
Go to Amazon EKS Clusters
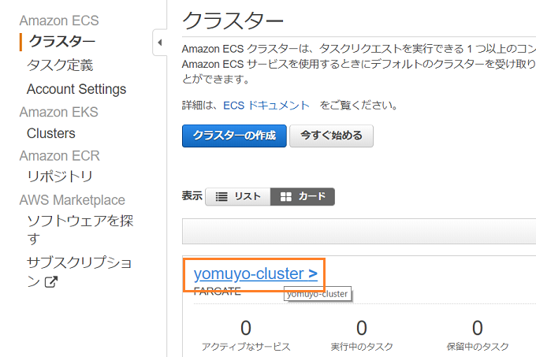51,133
